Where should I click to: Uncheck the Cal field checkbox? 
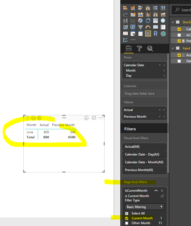pos(179,29)
